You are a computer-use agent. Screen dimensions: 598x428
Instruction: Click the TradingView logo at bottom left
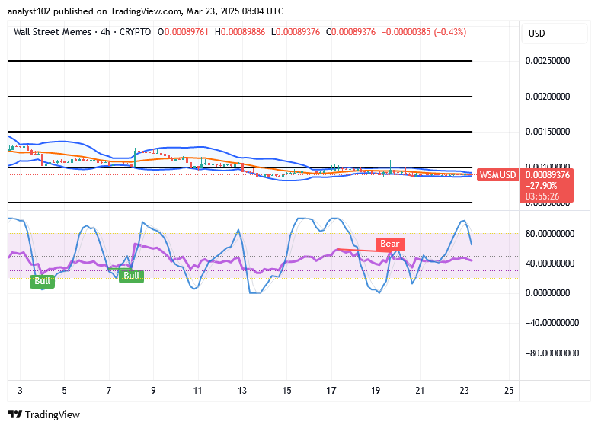click(x=44, y=414)
